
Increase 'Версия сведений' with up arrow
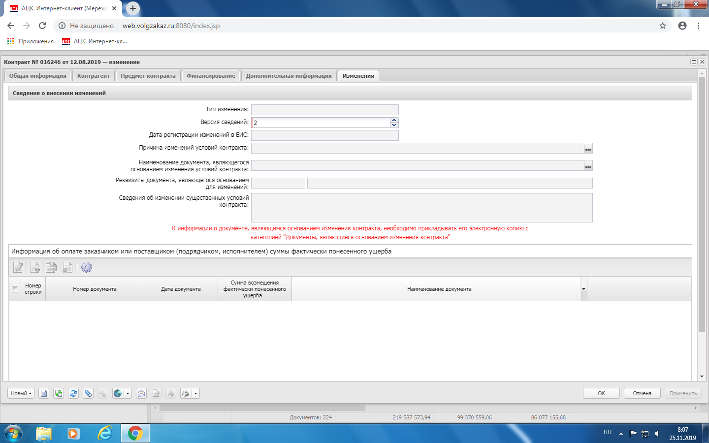pos(394,120)
